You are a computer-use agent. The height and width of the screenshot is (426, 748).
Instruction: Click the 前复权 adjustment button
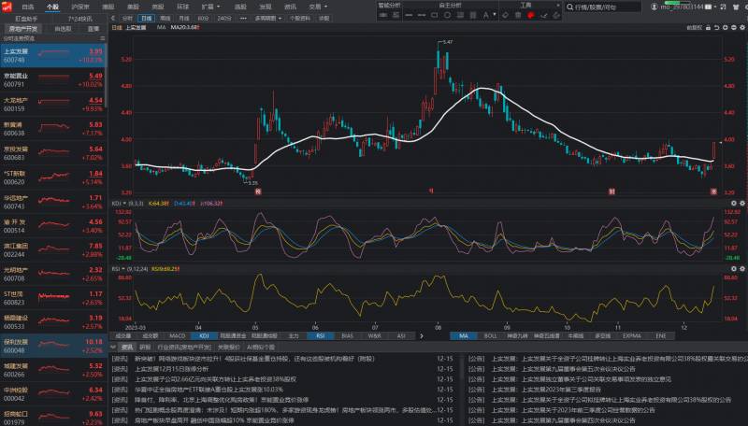[694, 28]
